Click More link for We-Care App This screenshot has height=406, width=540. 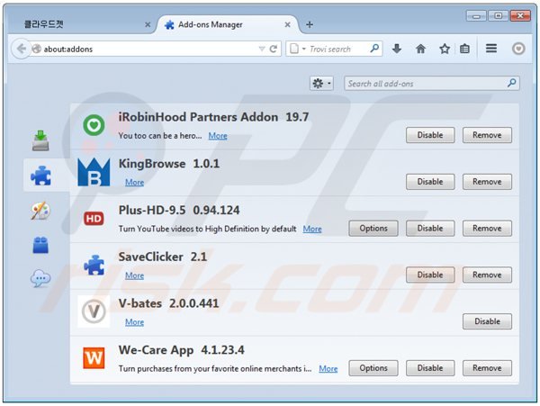tap(328, 368)
